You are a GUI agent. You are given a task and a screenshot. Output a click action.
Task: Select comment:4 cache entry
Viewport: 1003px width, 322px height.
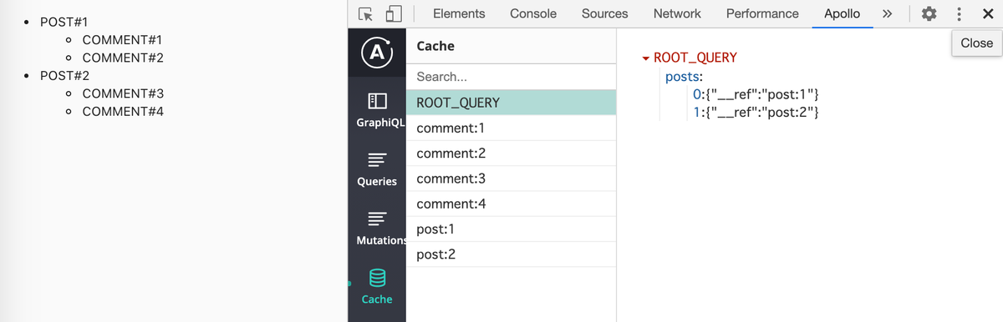tap(511, 204)
